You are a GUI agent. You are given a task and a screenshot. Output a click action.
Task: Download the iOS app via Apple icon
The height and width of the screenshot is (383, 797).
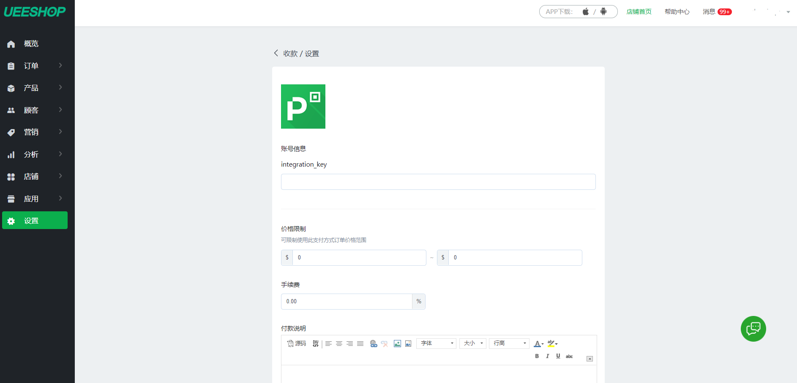click(x=586, y=11)
